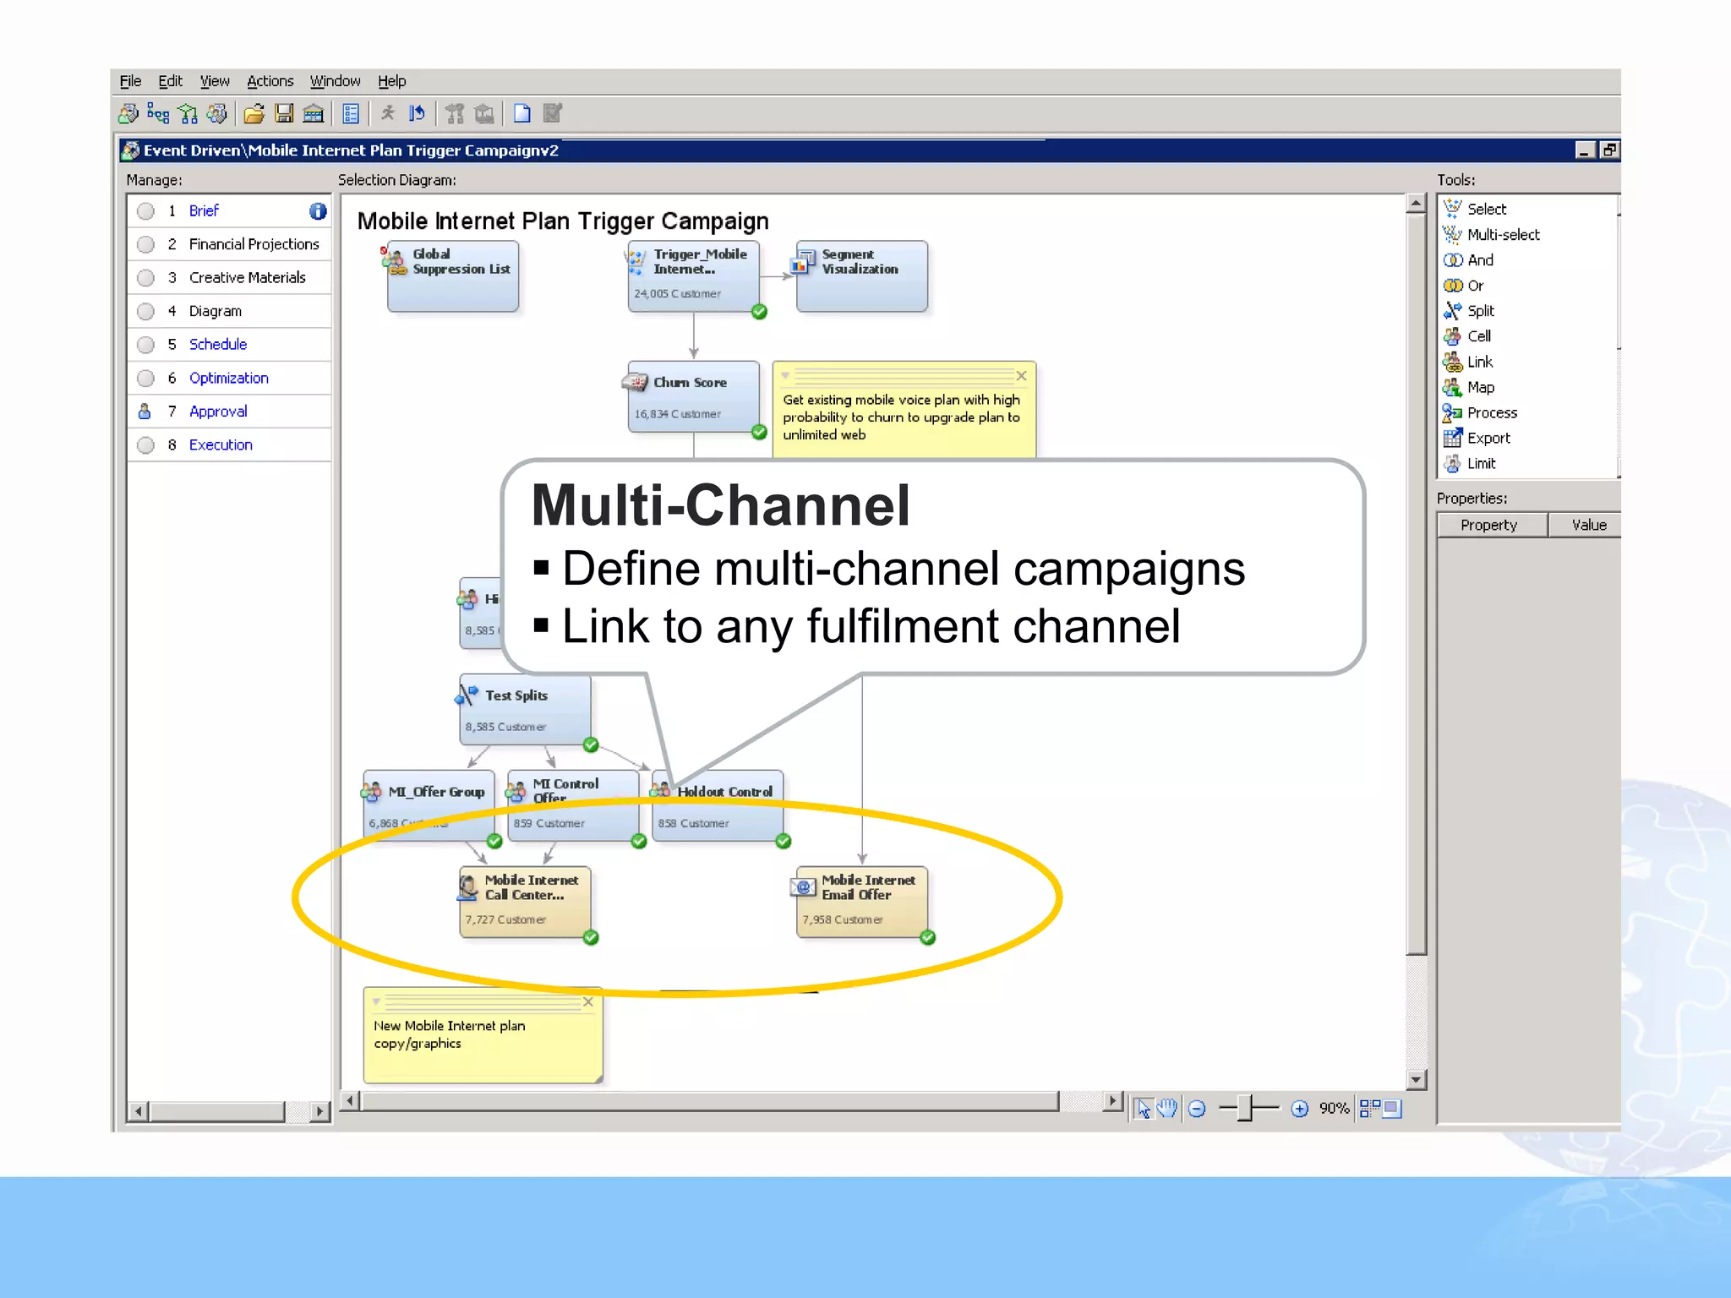This screenshot has width=1731, height=1298.
Task: Select the Churn Score node
Action: coord(693,396)
